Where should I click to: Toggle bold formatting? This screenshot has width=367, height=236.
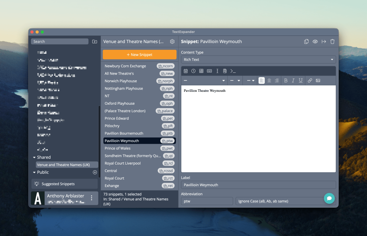click(286, 81)
